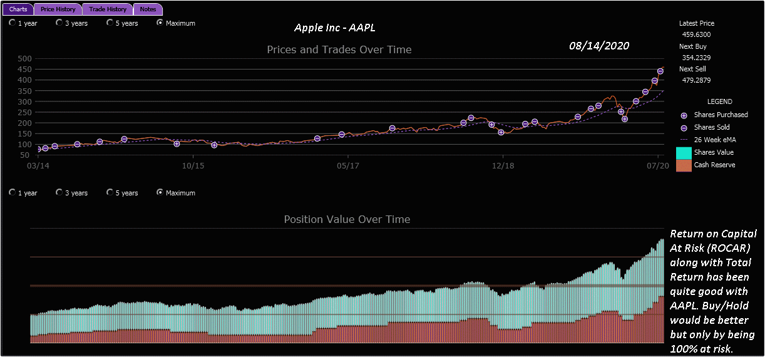This screenshot has height=357, width=765.
Task: Click the orange Cash Reserve color swatch
Action: [684, 165]
